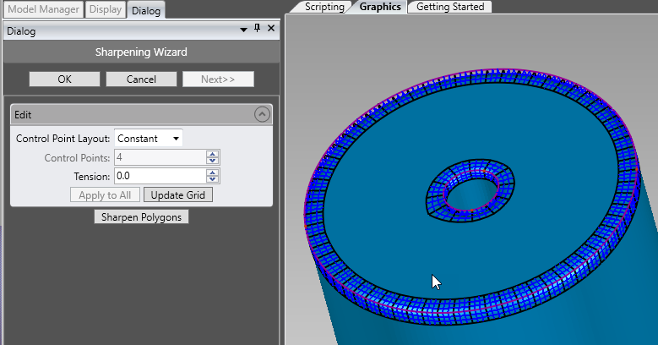Viewport: 658px width, 345px height.
Task: Increase the Tension value
Action: point(213,172)
